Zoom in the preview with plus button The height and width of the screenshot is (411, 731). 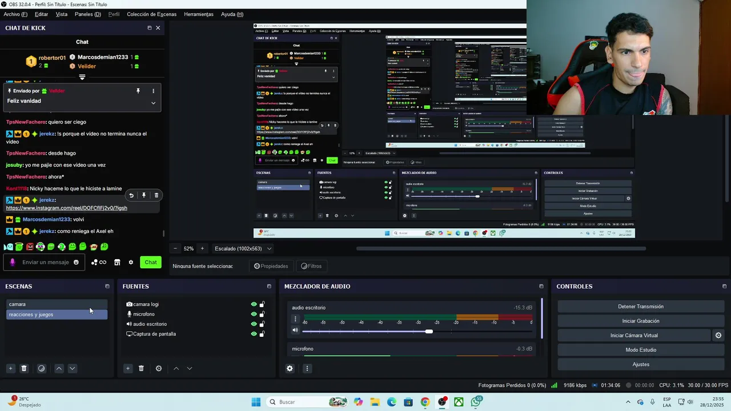[202, 248]
